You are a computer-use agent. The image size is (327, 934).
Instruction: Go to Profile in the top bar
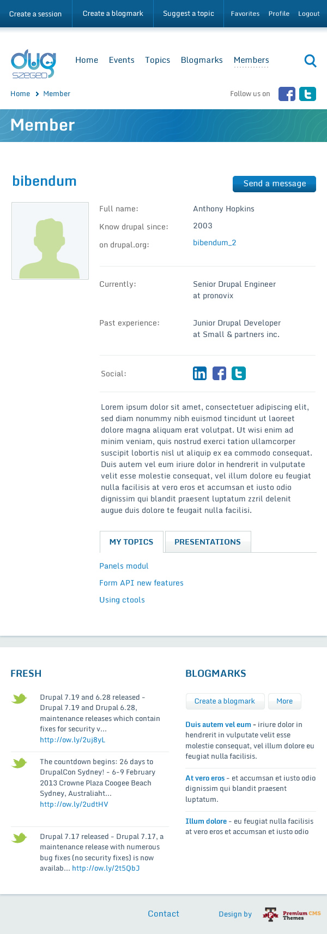279,14
